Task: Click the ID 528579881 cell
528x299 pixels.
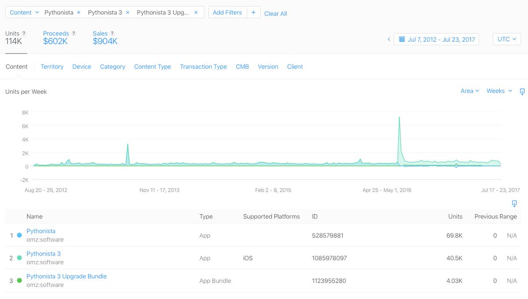Action: (x=328, y=235)
